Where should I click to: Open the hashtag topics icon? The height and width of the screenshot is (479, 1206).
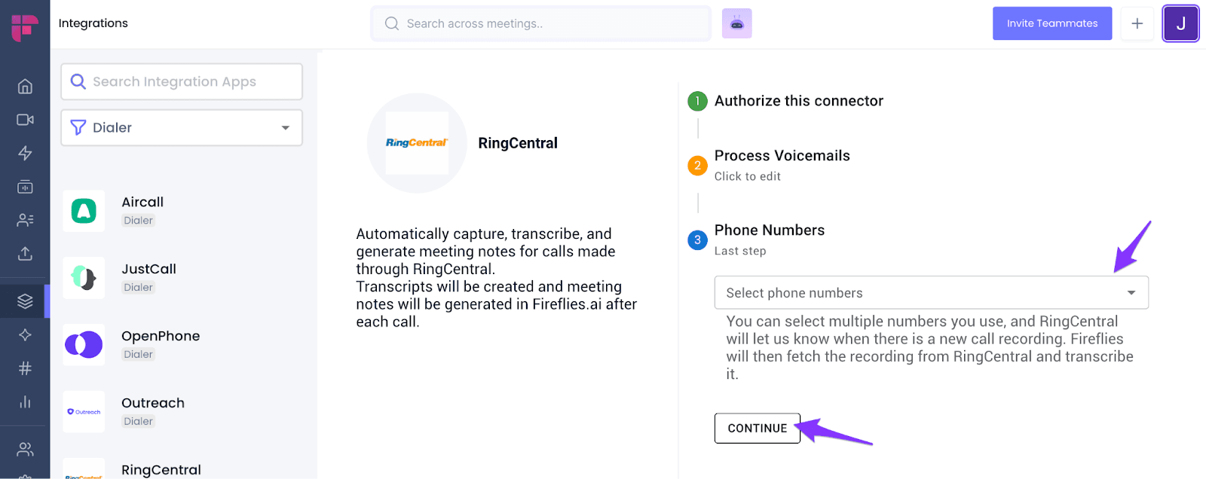click(x=25, y=368)
